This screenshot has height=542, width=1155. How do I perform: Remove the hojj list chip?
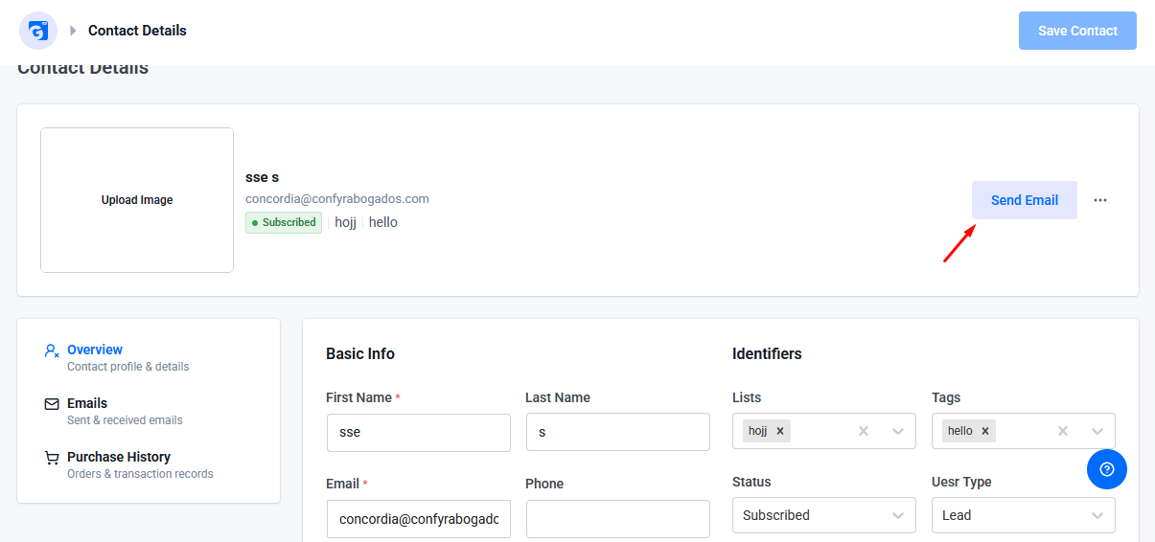[x=780, y=431]
